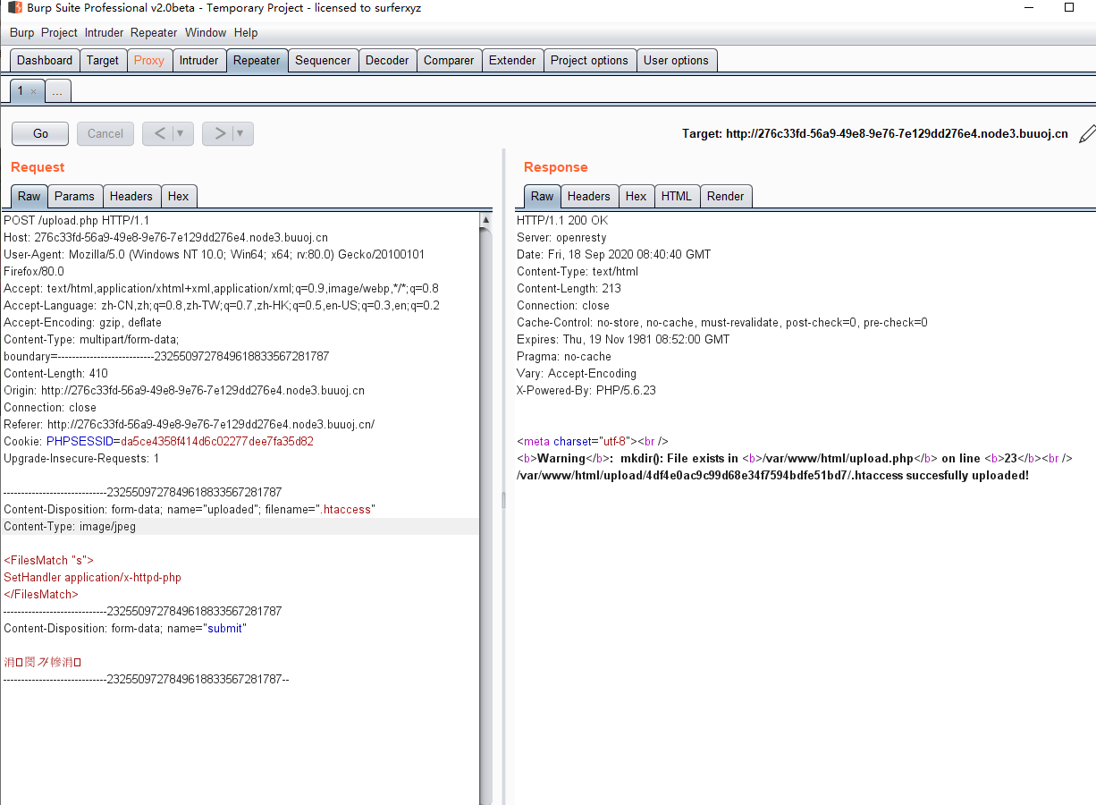Switch to the Target tab
The height and width of the screenshot is (805, 1096).
coord(103,61)
